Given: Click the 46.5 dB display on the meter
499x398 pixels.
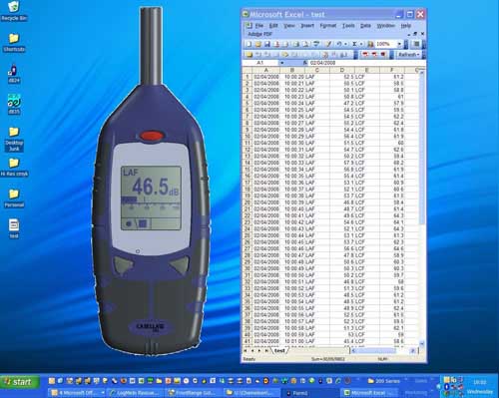Looking at the screenshot, I should pyautogui.click(x=156, y=187).
